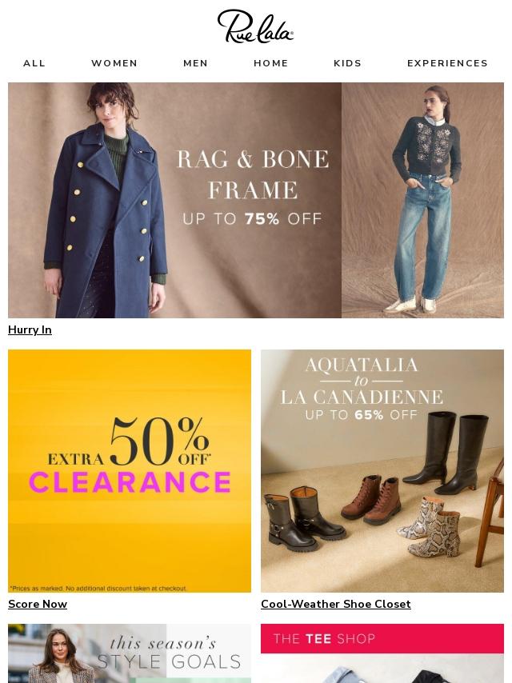The height and width of the screenshot is (683, 512).
Task: Open The Tee Shop banner
Action: pyautogui.click(x=382, y=653)
